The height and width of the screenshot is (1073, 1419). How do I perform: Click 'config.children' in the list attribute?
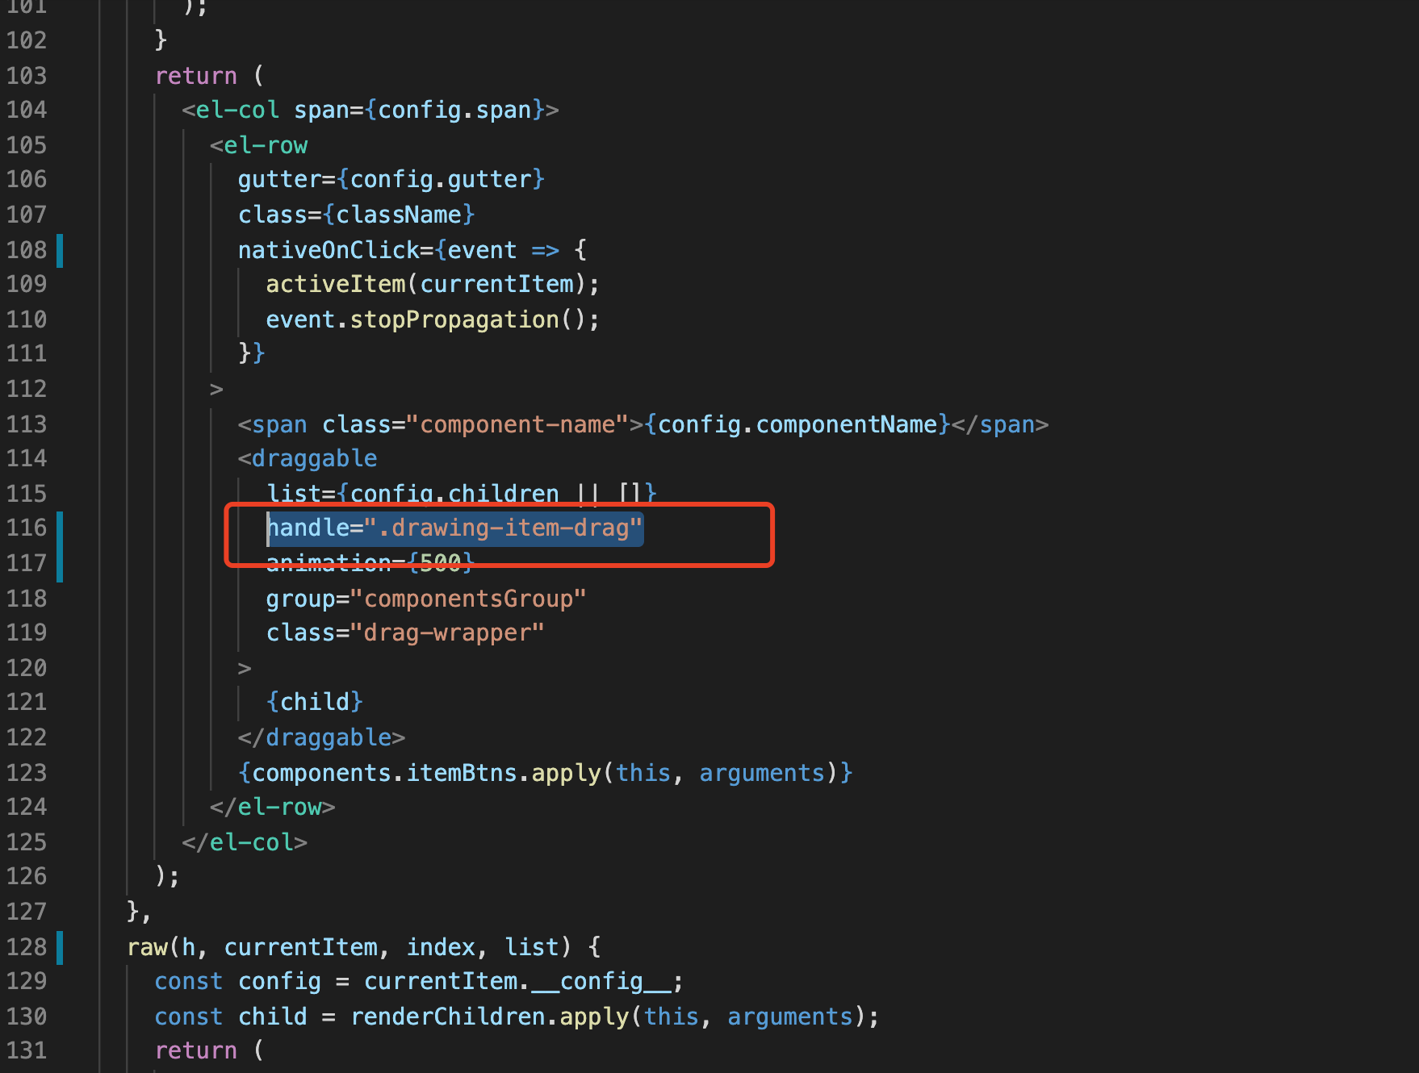(x=454, y=494)
